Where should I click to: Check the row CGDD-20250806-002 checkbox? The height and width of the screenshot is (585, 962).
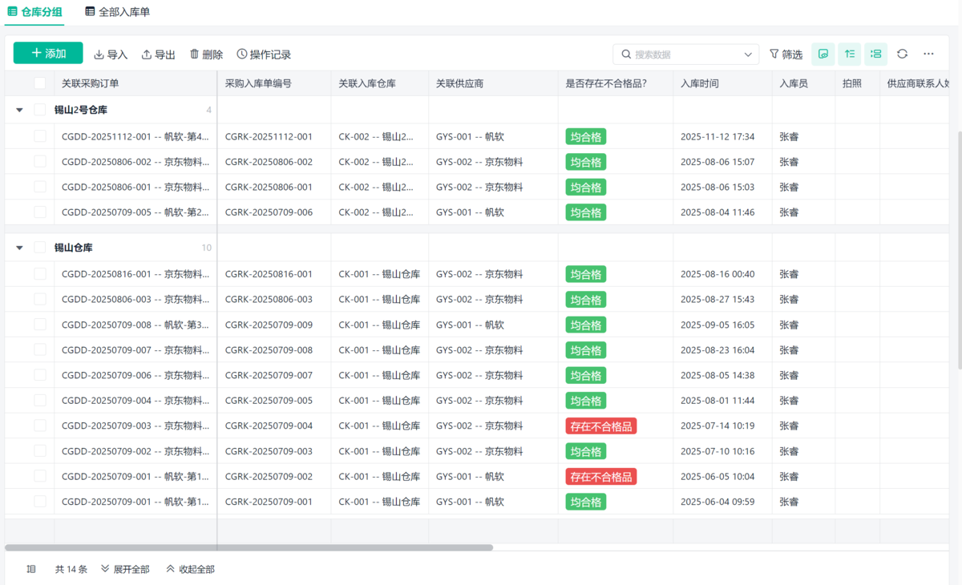pos(40,162)
